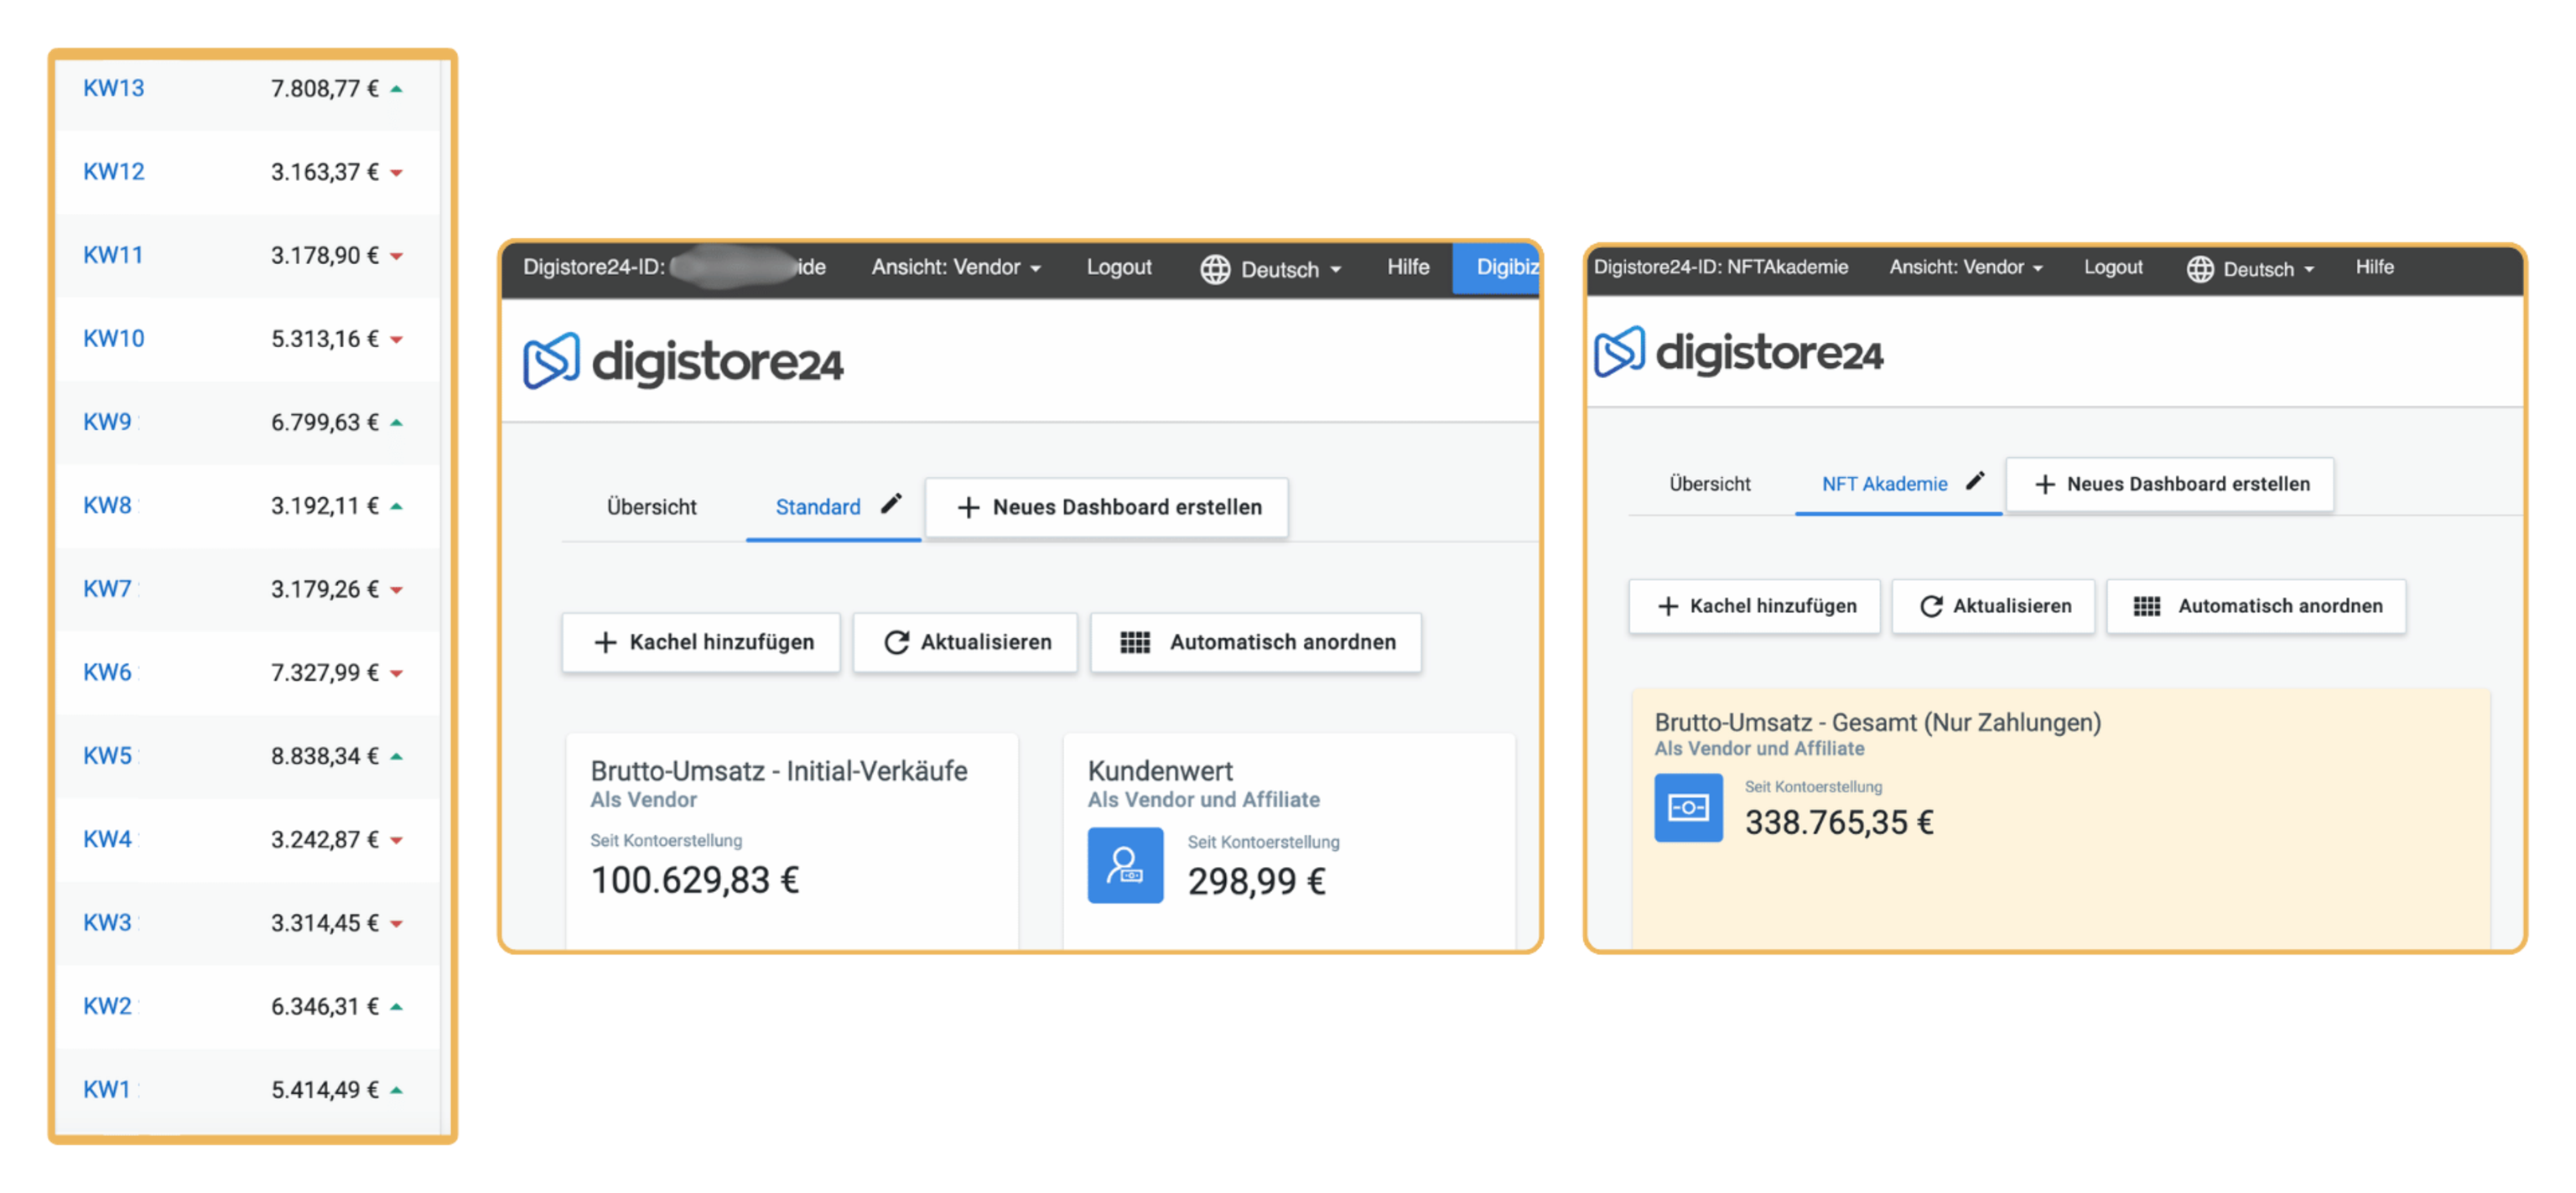The image size is (2576, 1193).
Task: Click the red down arrow in the KW6 row
Action: (x=397, y=673)
